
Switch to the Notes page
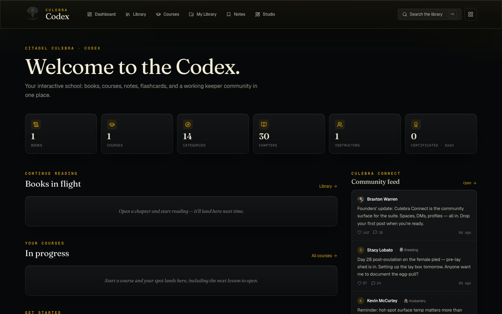pyautogui.click(x=236, y=14)
